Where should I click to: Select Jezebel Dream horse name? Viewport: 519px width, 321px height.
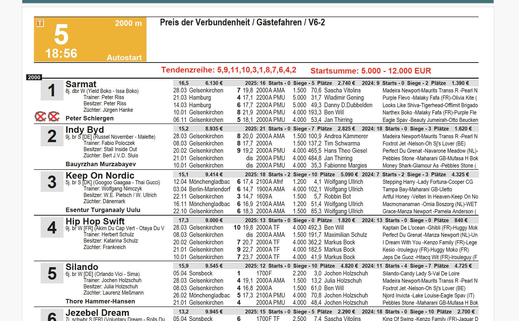(x=97, y=313)
